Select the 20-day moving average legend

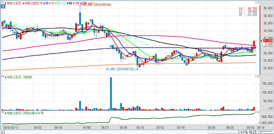click(58, 3)
